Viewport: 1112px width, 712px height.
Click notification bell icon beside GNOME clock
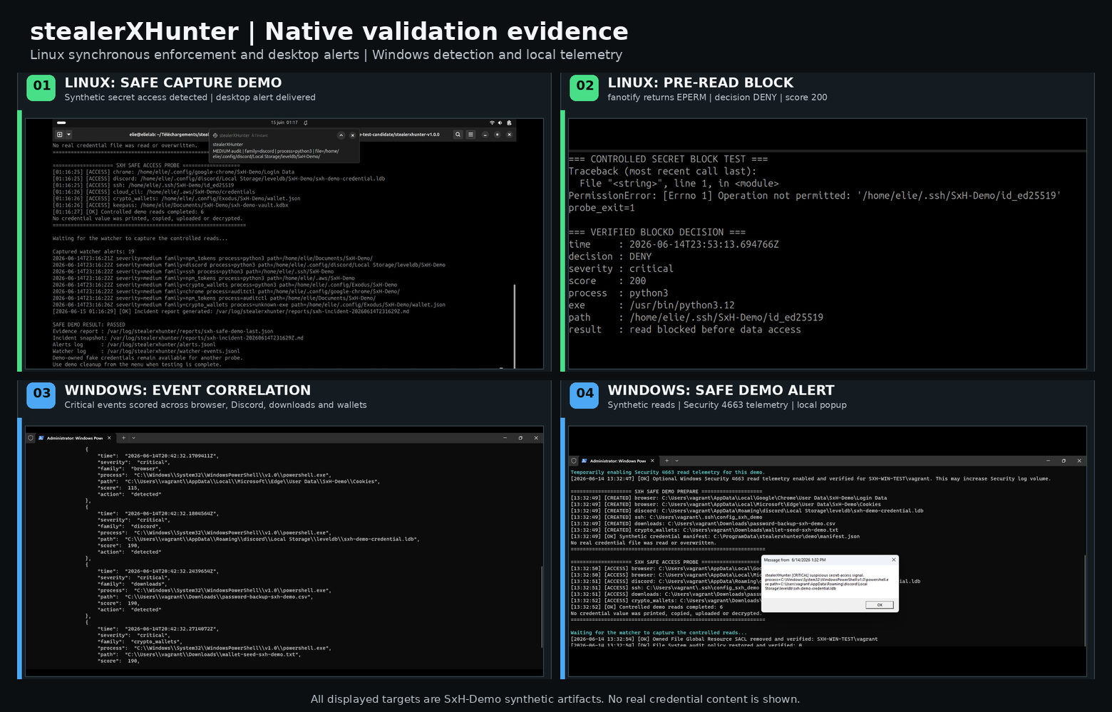(306, 122)
